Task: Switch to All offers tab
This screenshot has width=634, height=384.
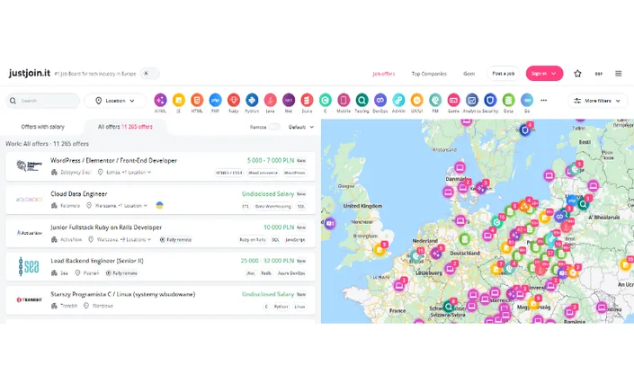Action: (x=125, y=127)
